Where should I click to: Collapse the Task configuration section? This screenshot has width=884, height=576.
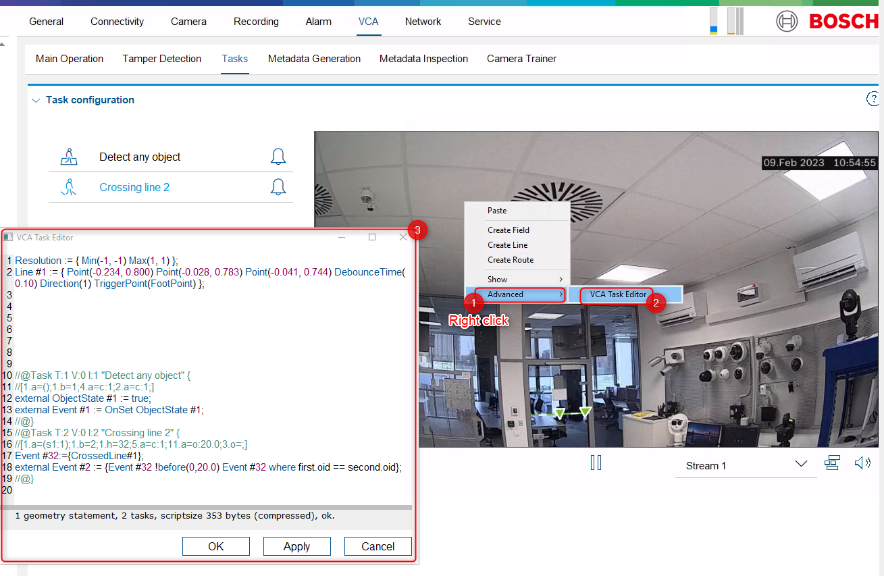pyautogui.click(x=36, y=100)
